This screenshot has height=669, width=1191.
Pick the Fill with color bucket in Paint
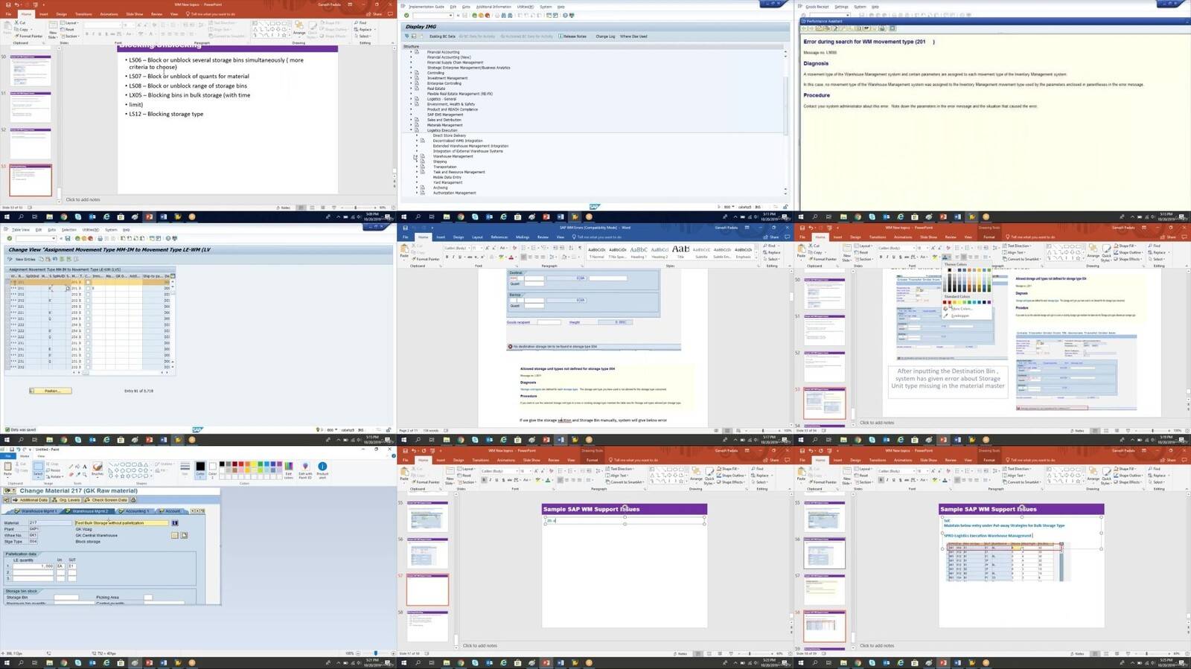pos(77,467)
